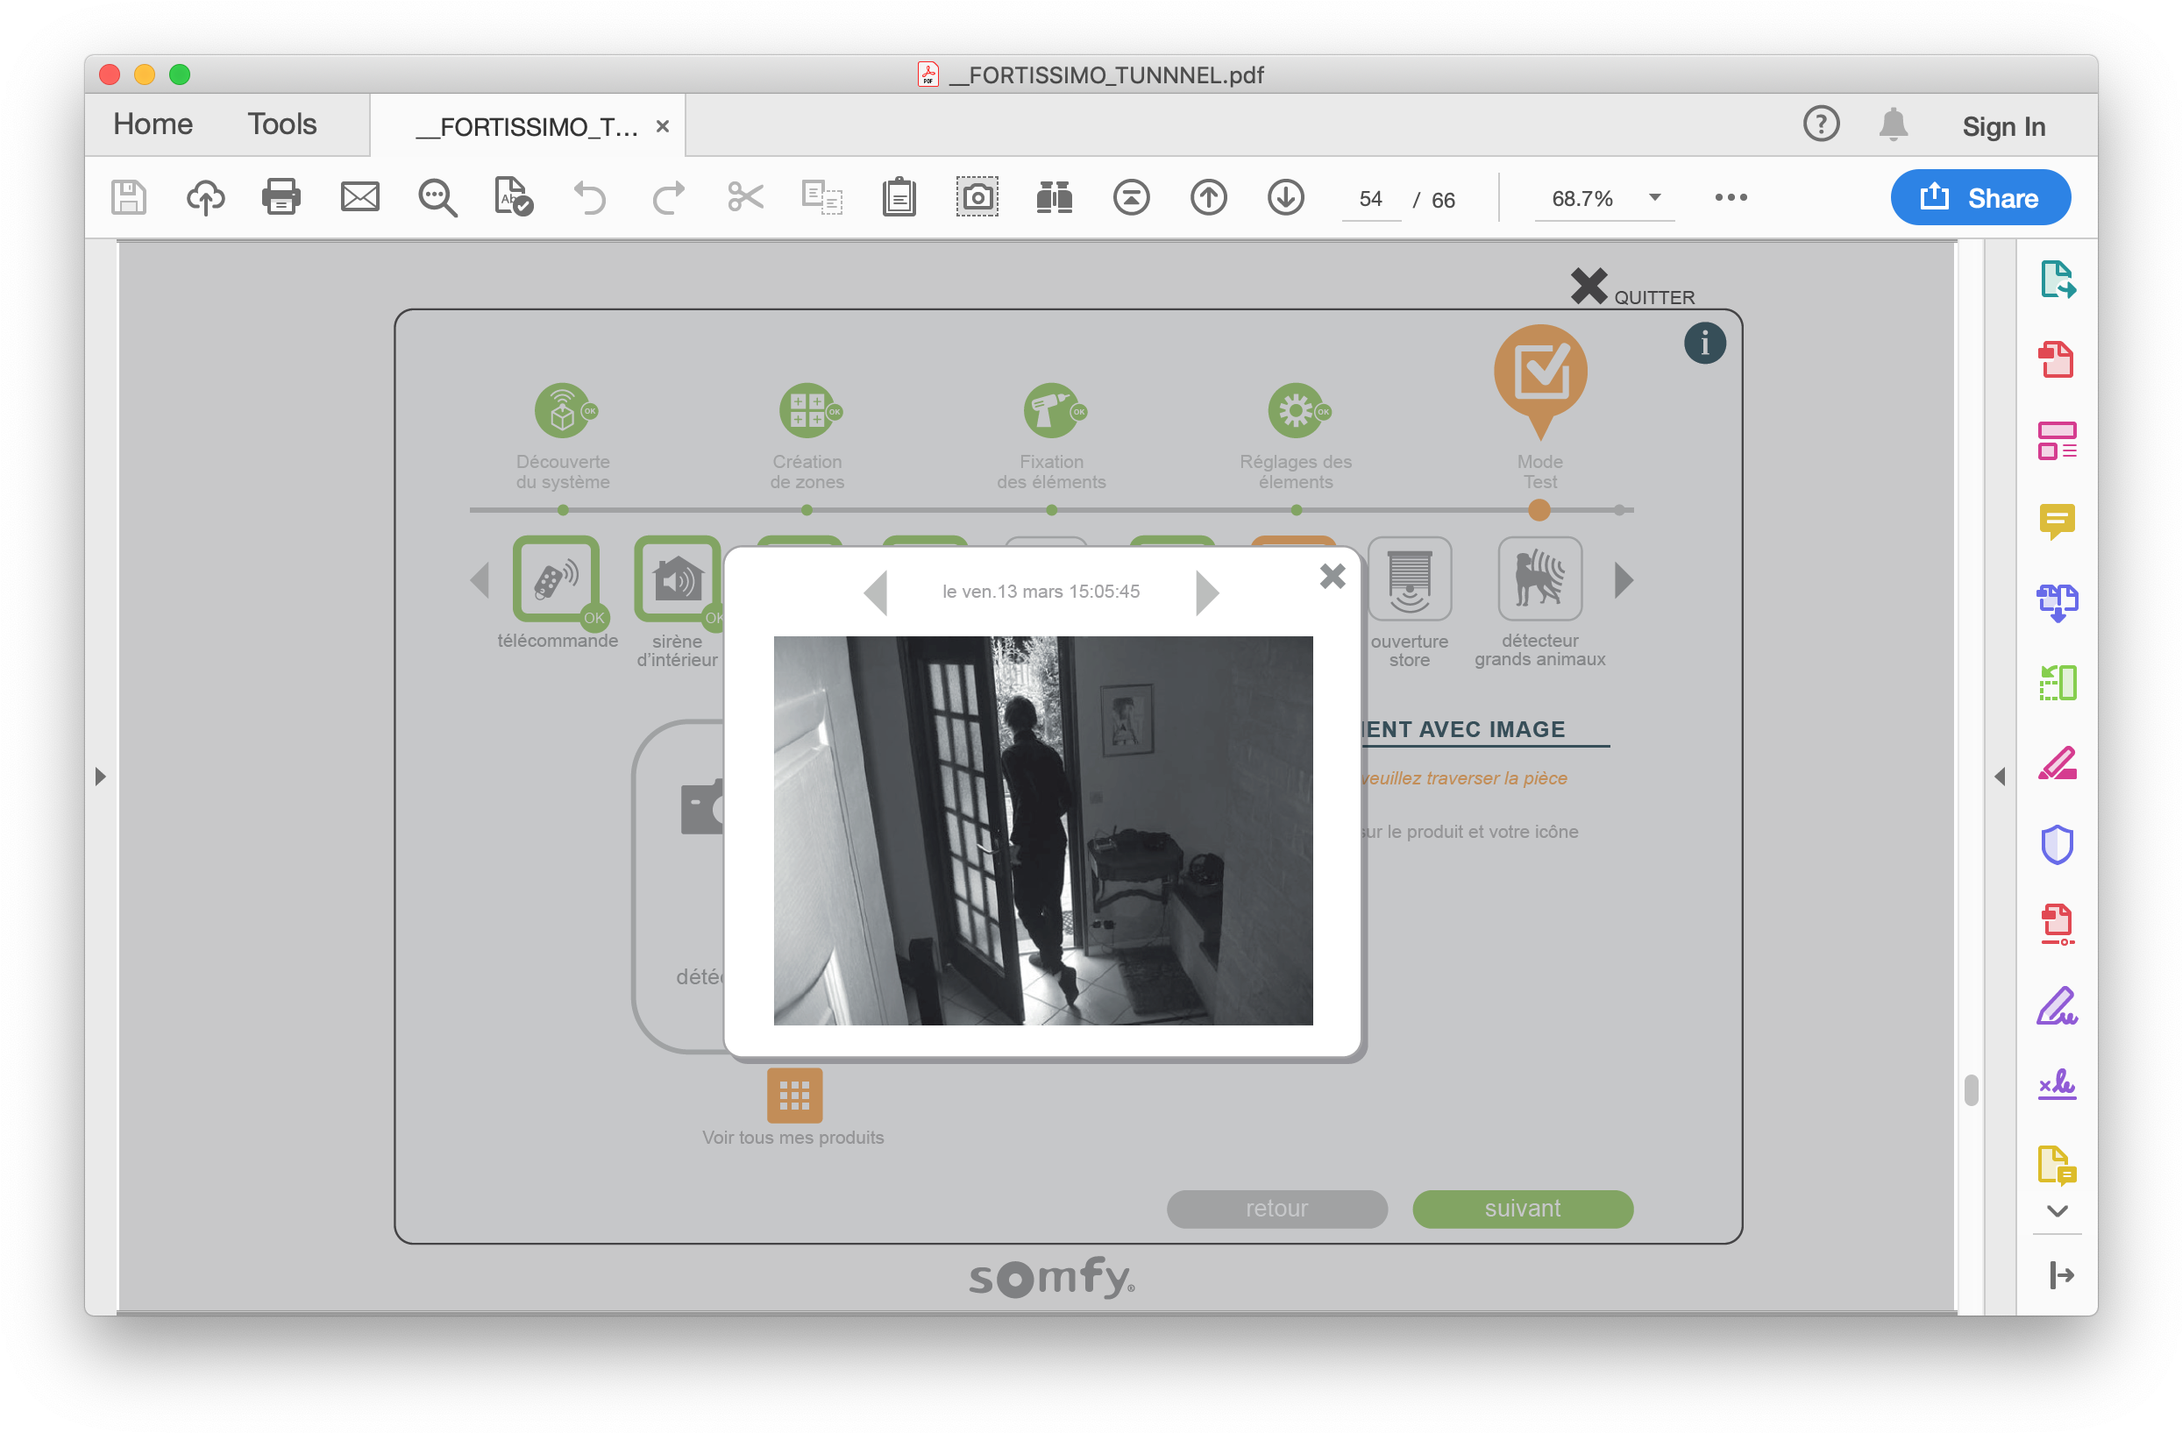The image size is (2182, 1433).
Task: Open the Find text magnifier tool
Action: (437, 197)
